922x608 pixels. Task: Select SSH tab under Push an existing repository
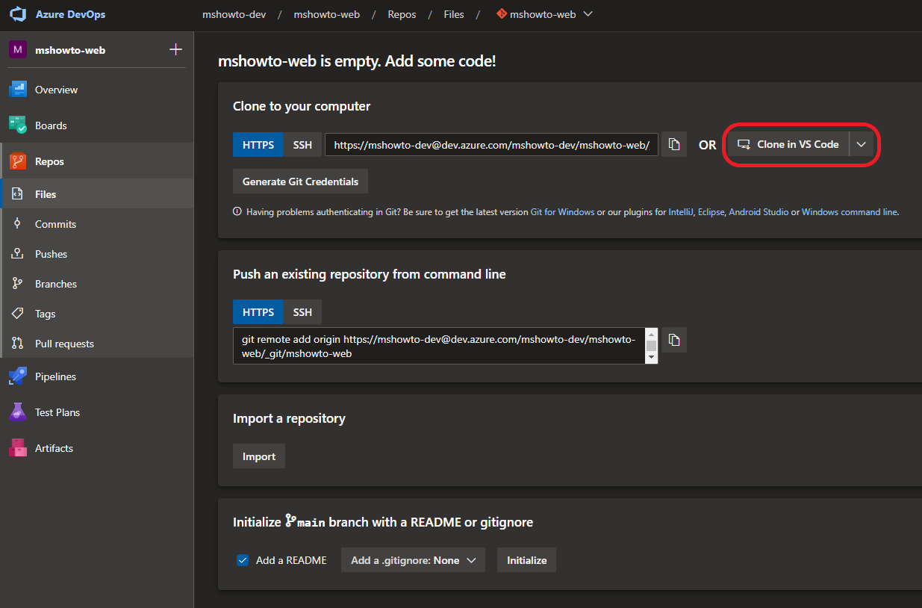pyautogui.click(x=302, y=312)
